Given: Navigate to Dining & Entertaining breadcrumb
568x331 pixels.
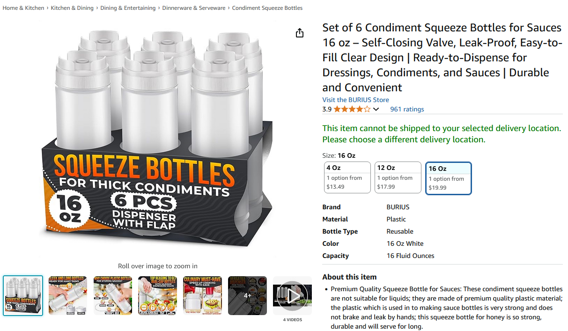Looking at the screenshot, I should (x=128, y=8).
